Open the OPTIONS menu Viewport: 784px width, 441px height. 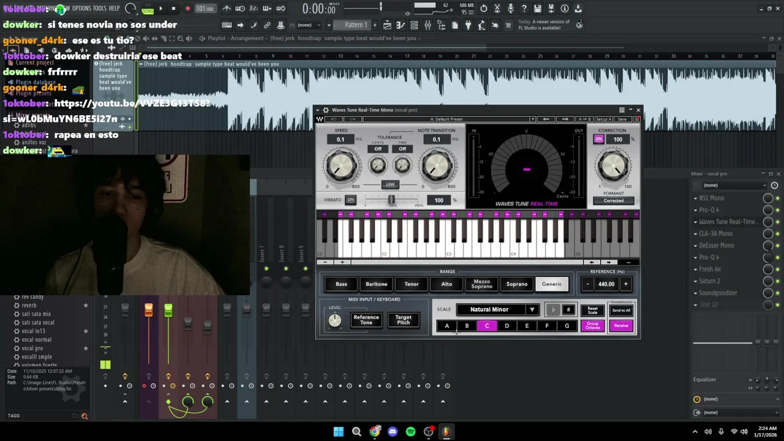pos(81,9)
